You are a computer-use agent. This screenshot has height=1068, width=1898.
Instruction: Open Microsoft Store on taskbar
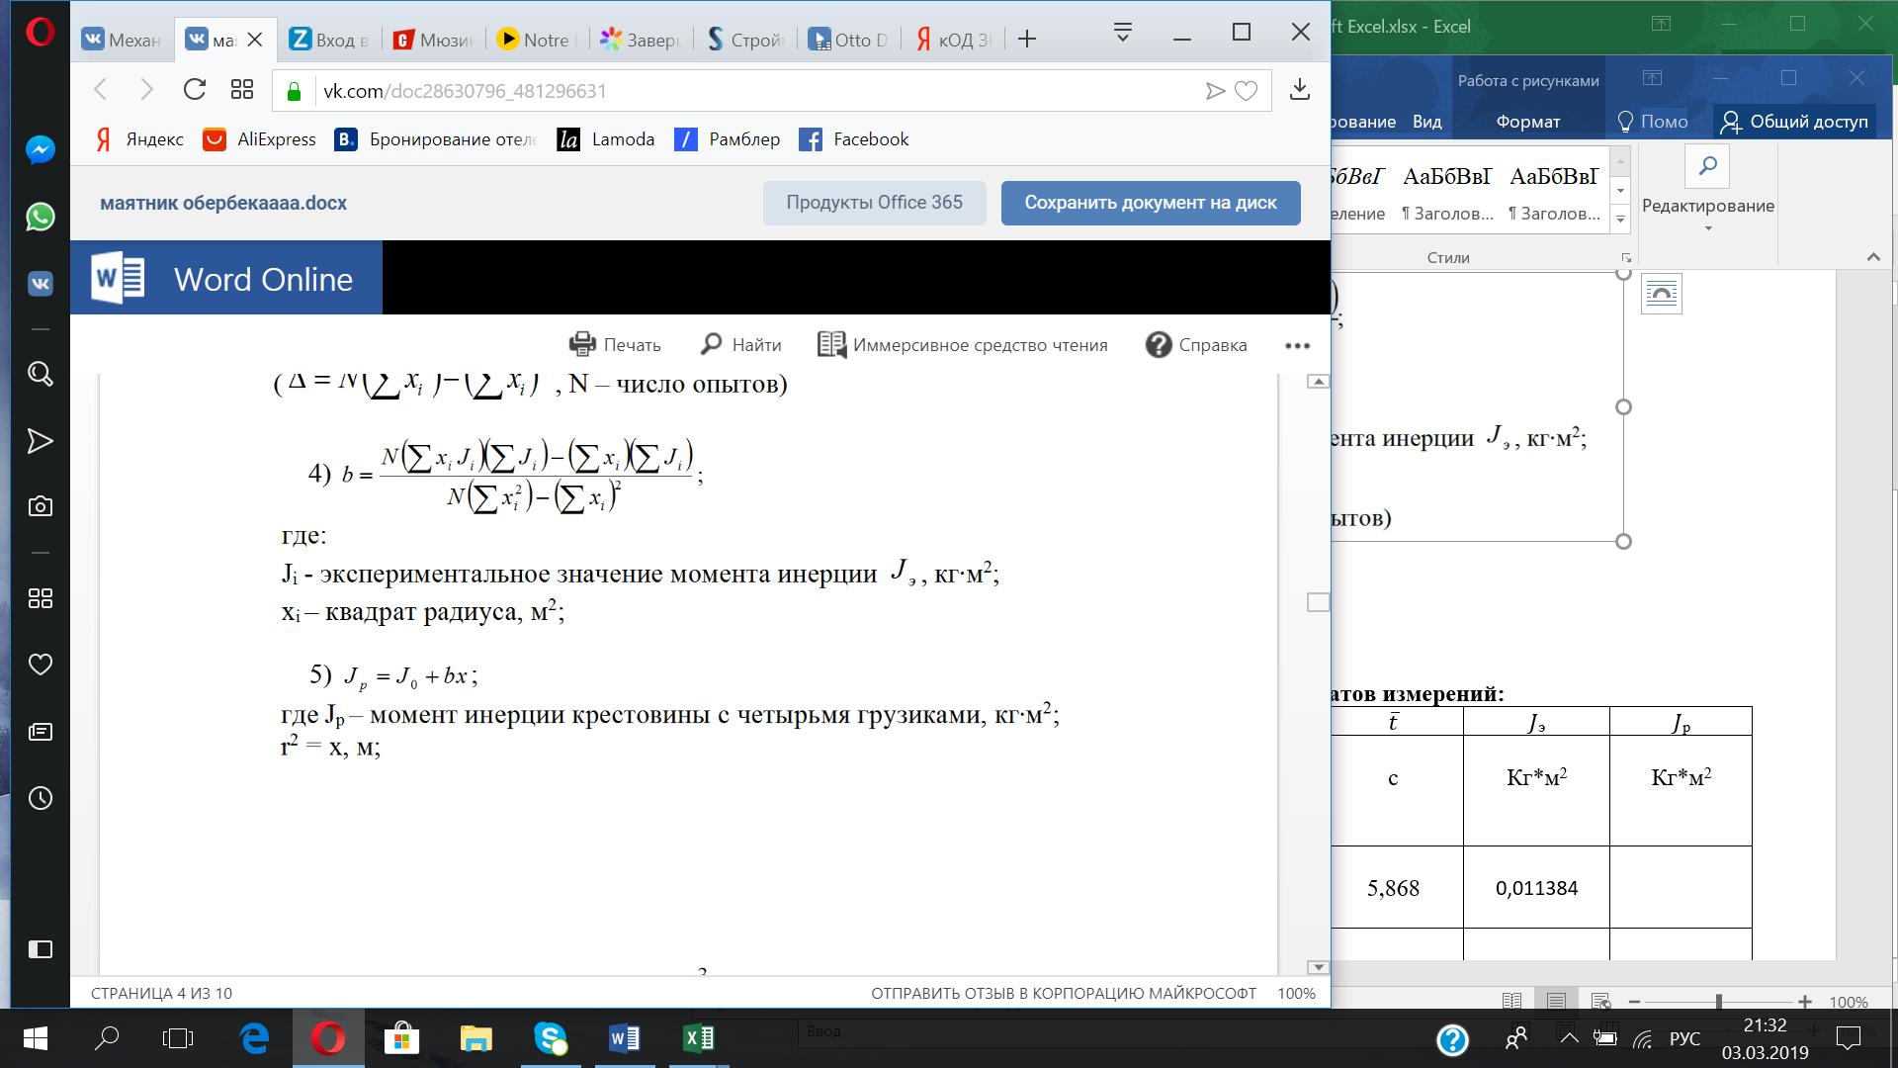401,1038
